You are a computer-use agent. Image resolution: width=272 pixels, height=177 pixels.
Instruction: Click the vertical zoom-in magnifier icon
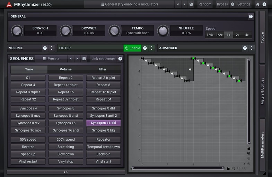(249, 153)
